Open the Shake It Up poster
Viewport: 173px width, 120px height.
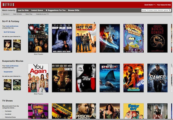[38, 111]
